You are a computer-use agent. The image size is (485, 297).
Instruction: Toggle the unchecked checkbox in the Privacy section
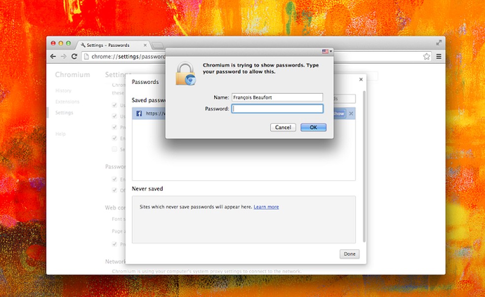pyautogui.click(x=114, y=148)
